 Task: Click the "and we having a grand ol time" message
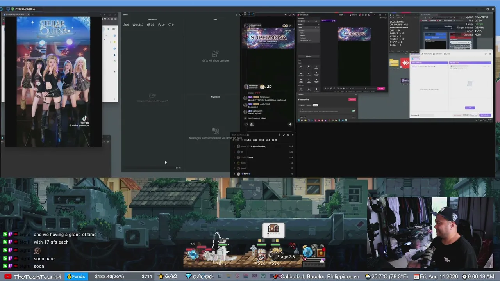65,235
